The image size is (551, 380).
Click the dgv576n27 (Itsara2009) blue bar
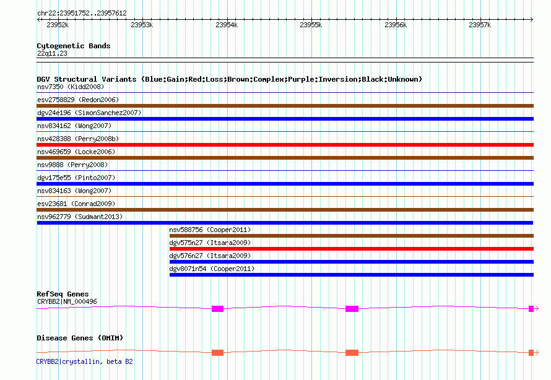tap(352, 262)
